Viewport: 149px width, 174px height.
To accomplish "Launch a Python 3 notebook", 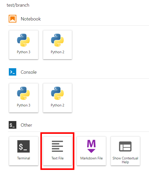I will 24,45.
